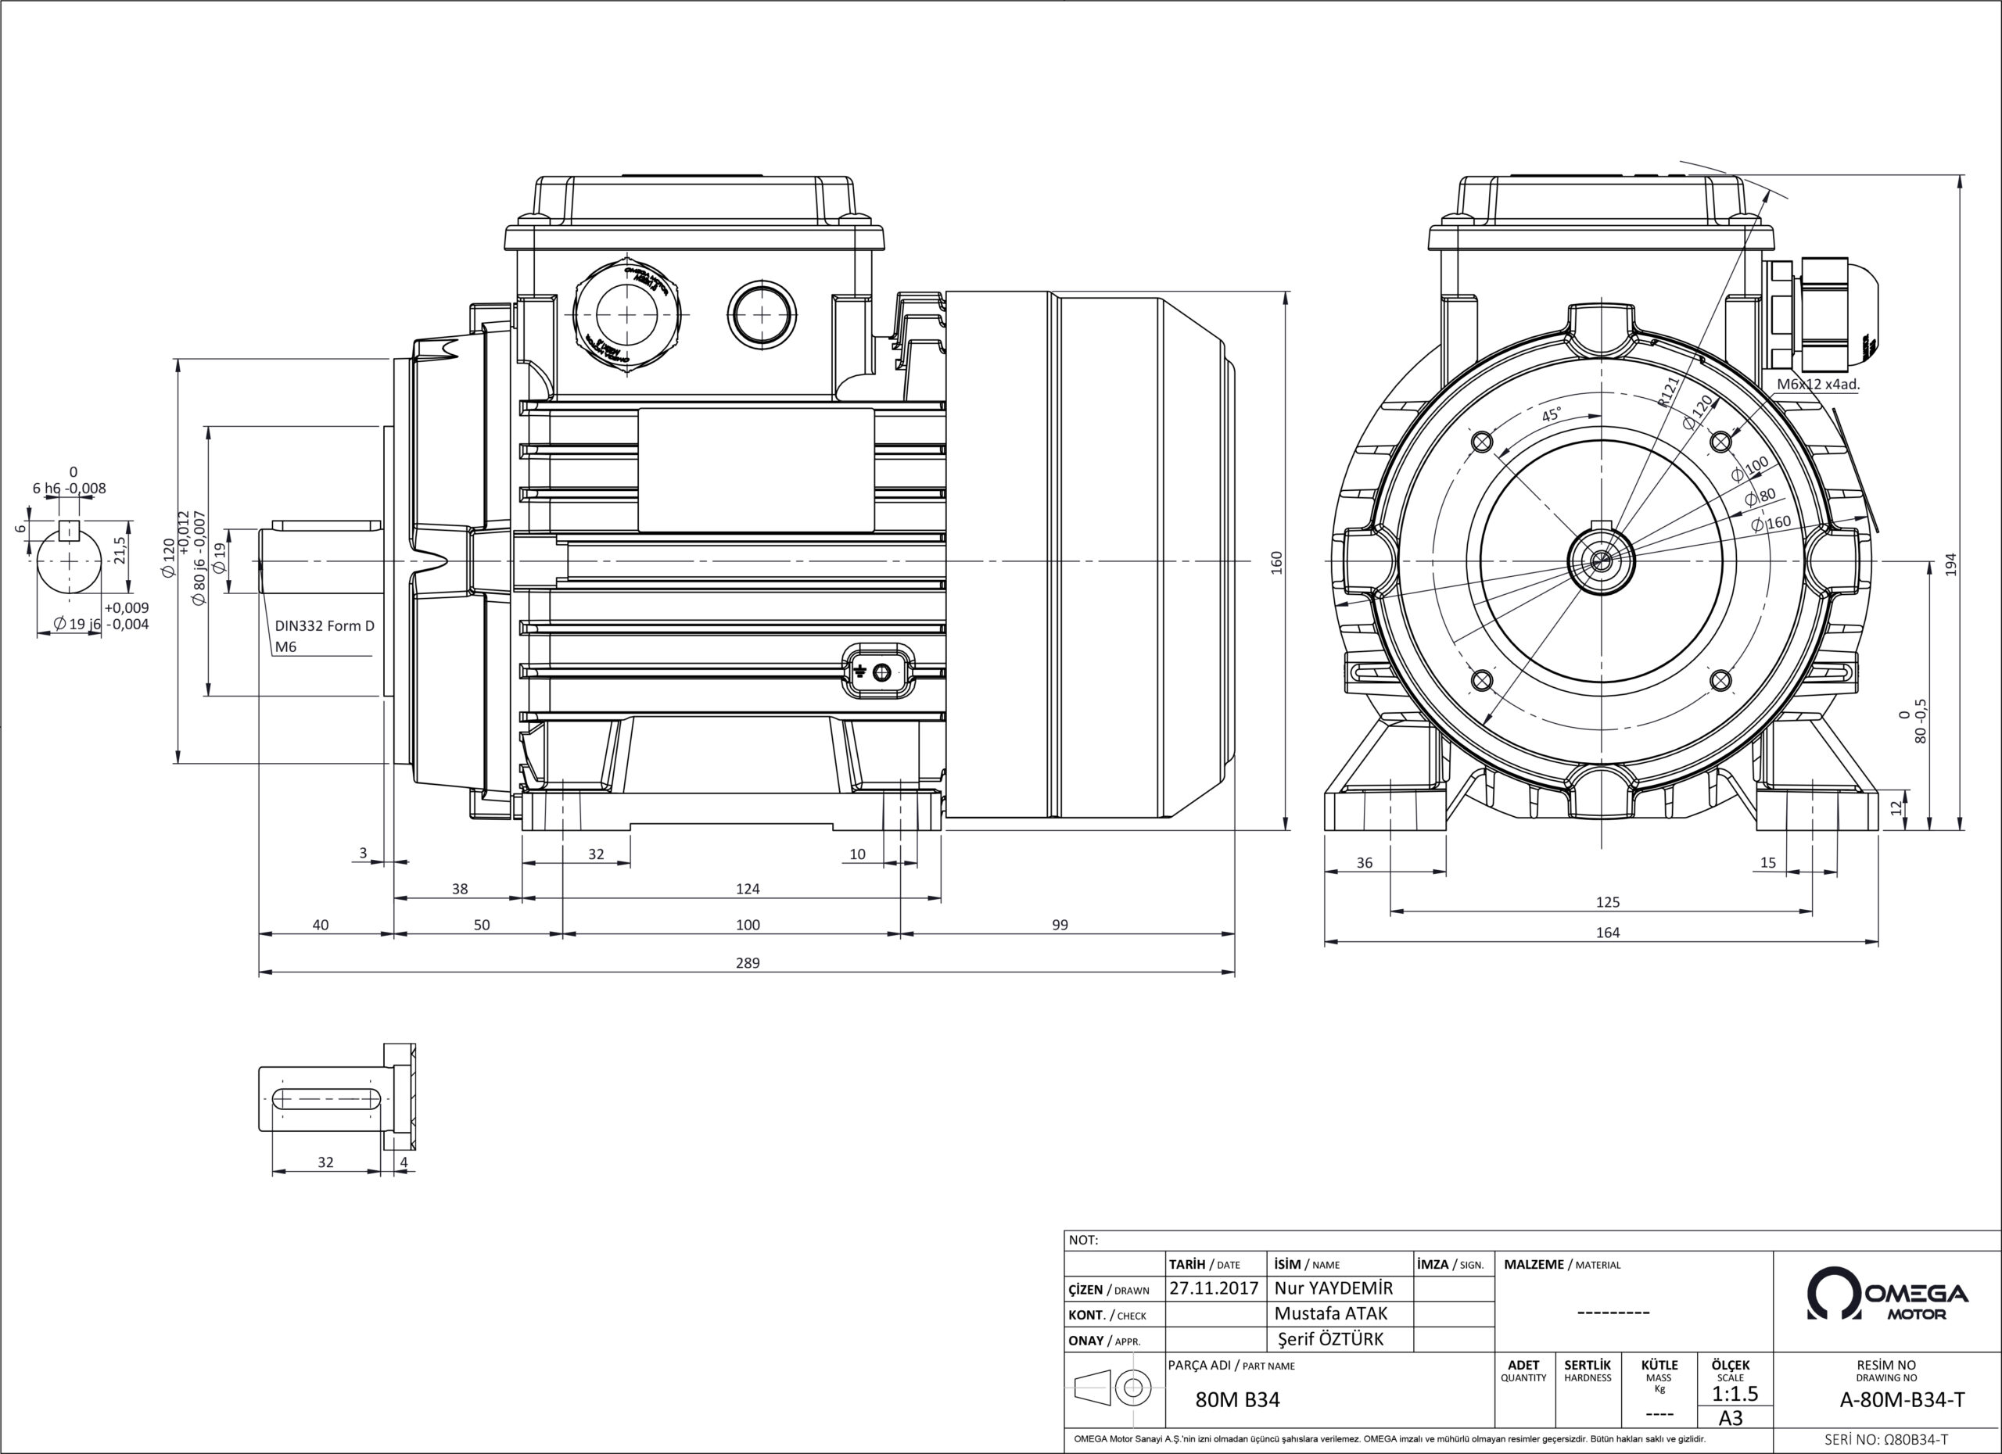
Task: Click the round plug beside cable gland
Action: click(762, 314)
